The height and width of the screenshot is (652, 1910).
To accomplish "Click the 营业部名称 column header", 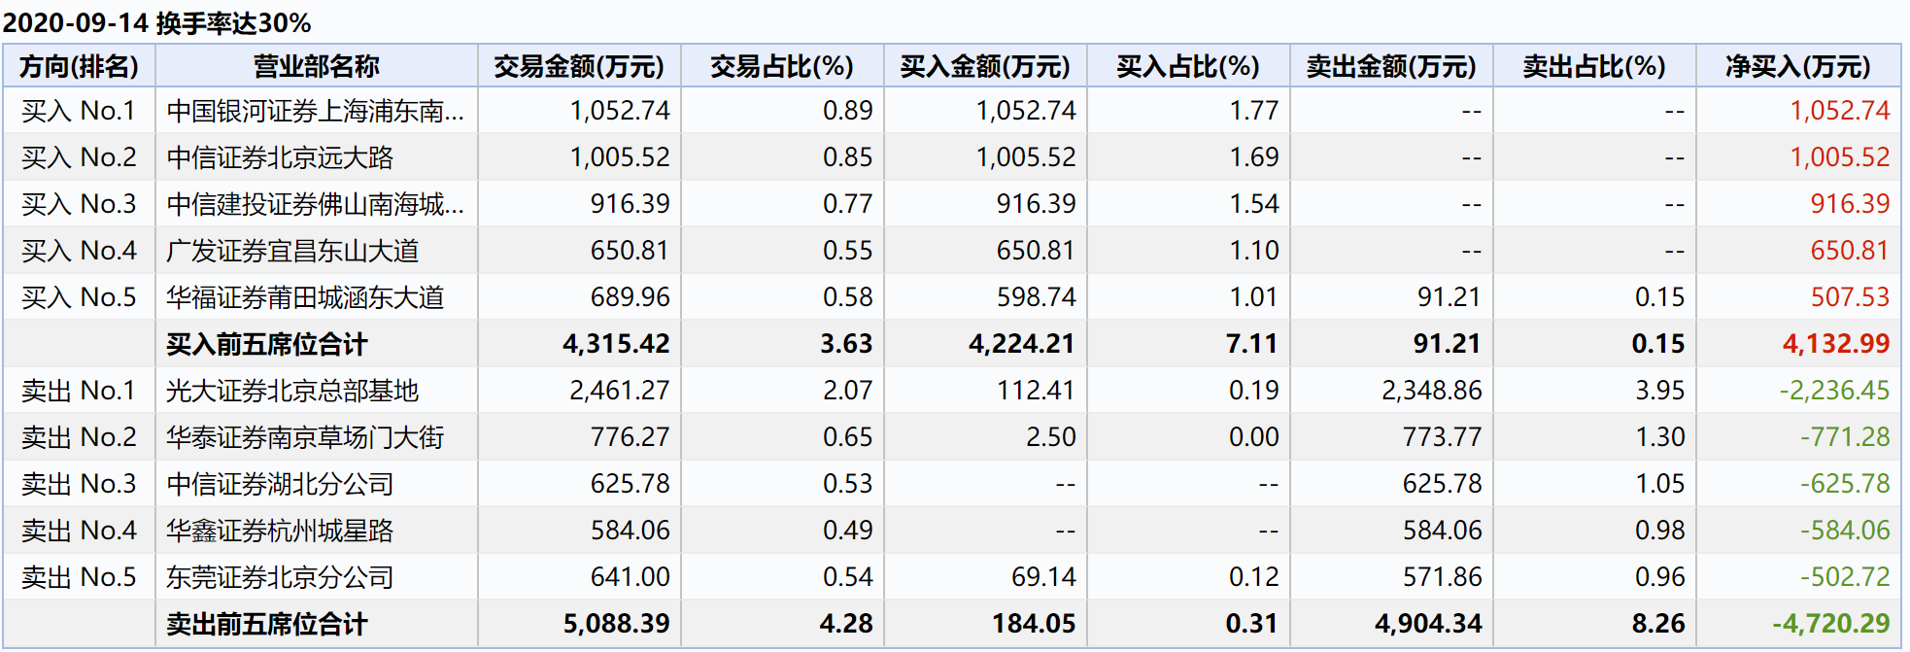I will click(317, 66).
